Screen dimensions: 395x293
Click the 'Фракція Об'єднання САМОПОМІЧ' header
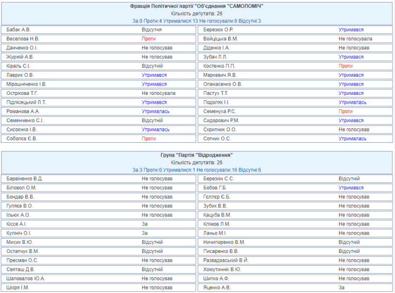coord(197,6)
